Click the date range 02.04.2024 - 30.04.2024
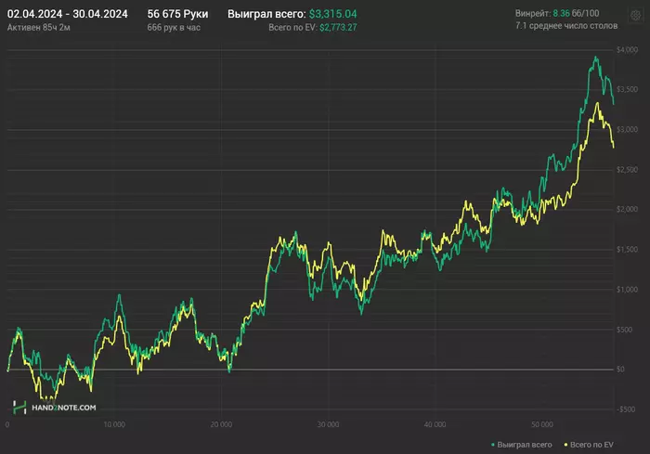650x454 pixels. (68, 15)
